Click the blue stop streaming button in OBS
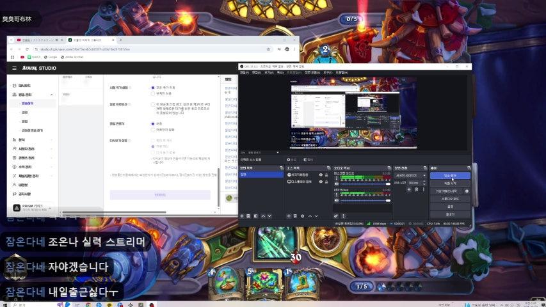Screen dimensions: 546x307 click(x=450, y=176)
